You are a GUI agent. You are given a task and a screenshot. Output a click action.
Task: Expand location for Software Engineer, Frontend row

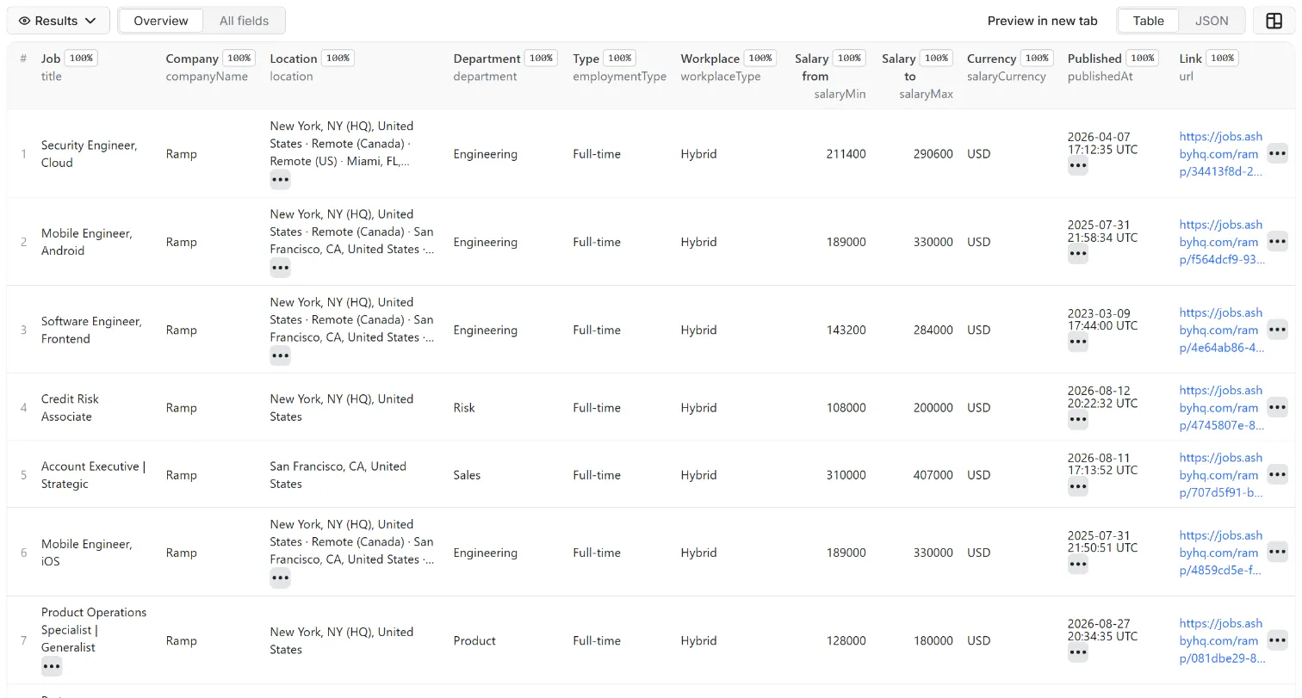pyautogui.click(x=280, y=355)
